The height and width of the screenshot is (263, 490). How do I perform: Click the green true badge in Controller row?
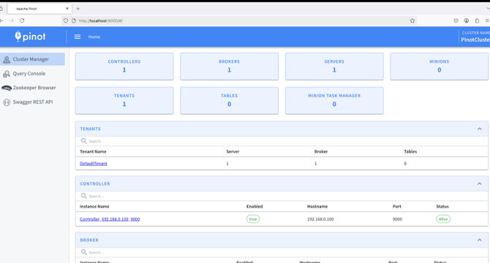(x=253, y=219)
